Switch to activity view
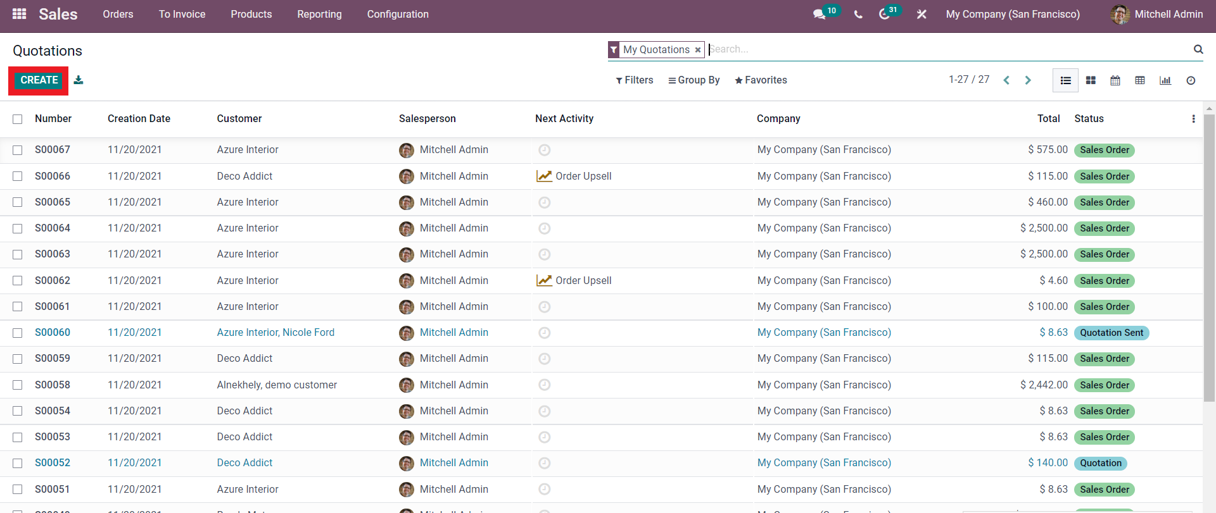Screen dimensions: 1216x513 (x=1191, y=80)
